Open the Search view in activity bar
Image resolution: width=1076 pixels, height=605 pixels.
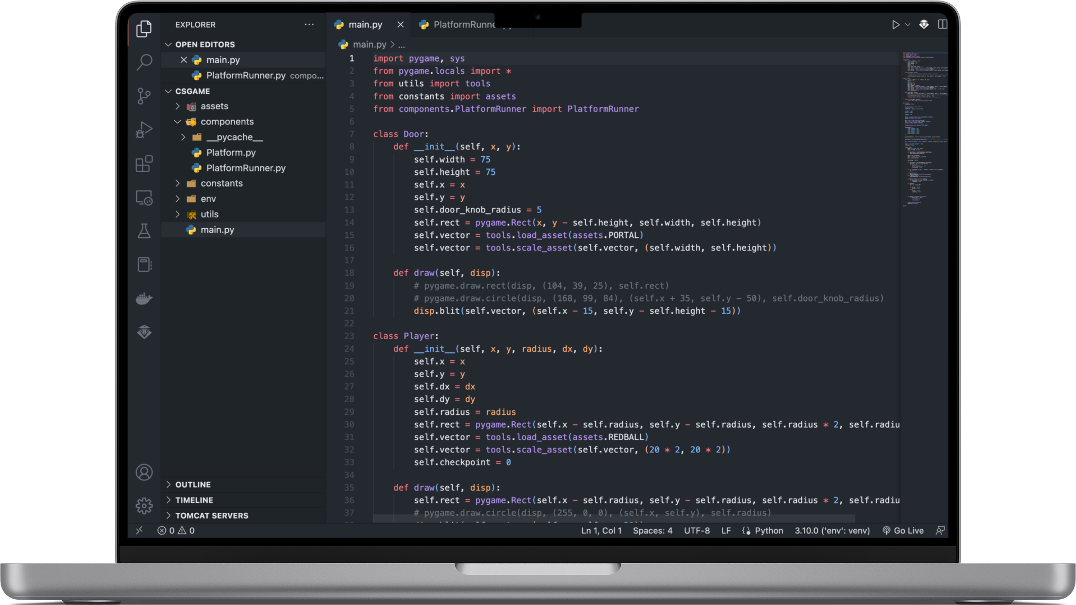tap(144, 62)
